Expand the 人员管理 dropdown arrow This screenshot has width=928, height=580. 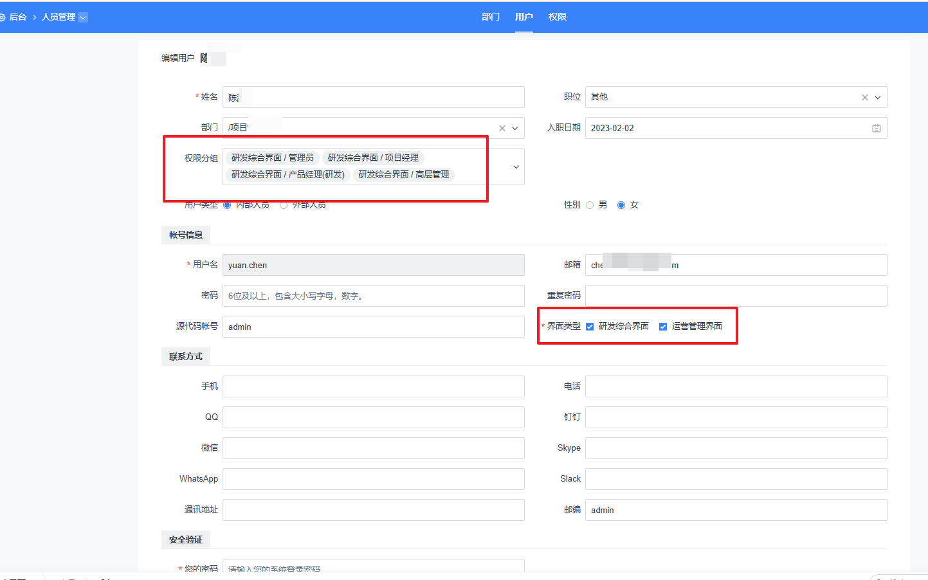pyautogui.click(x=83, y=17)
